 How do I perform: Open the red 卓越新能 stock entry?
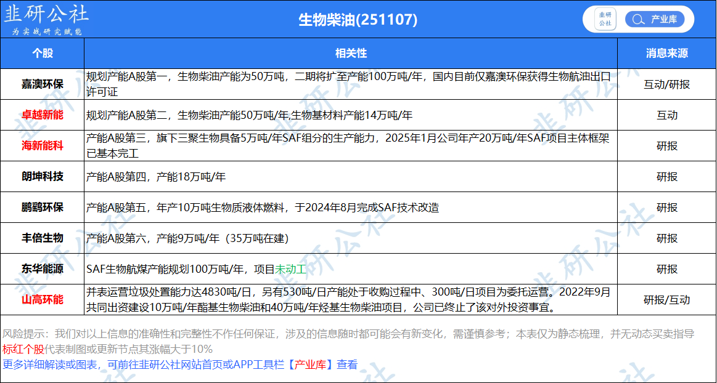(43, 115)
